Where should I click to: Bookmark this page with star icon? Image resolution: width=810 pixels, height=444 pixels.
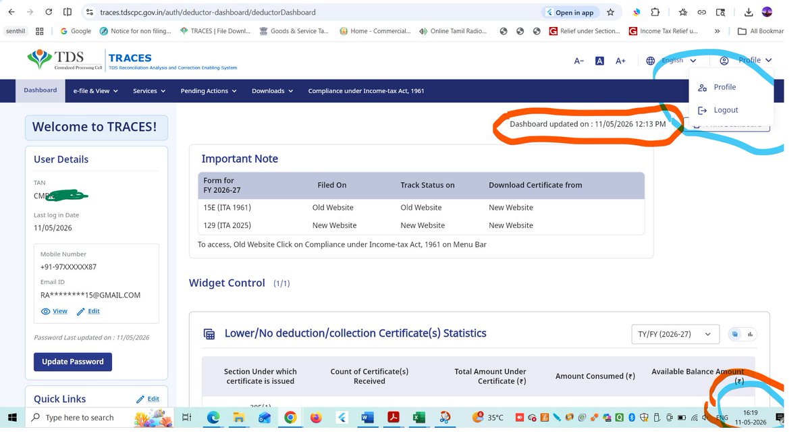[610, 12]
